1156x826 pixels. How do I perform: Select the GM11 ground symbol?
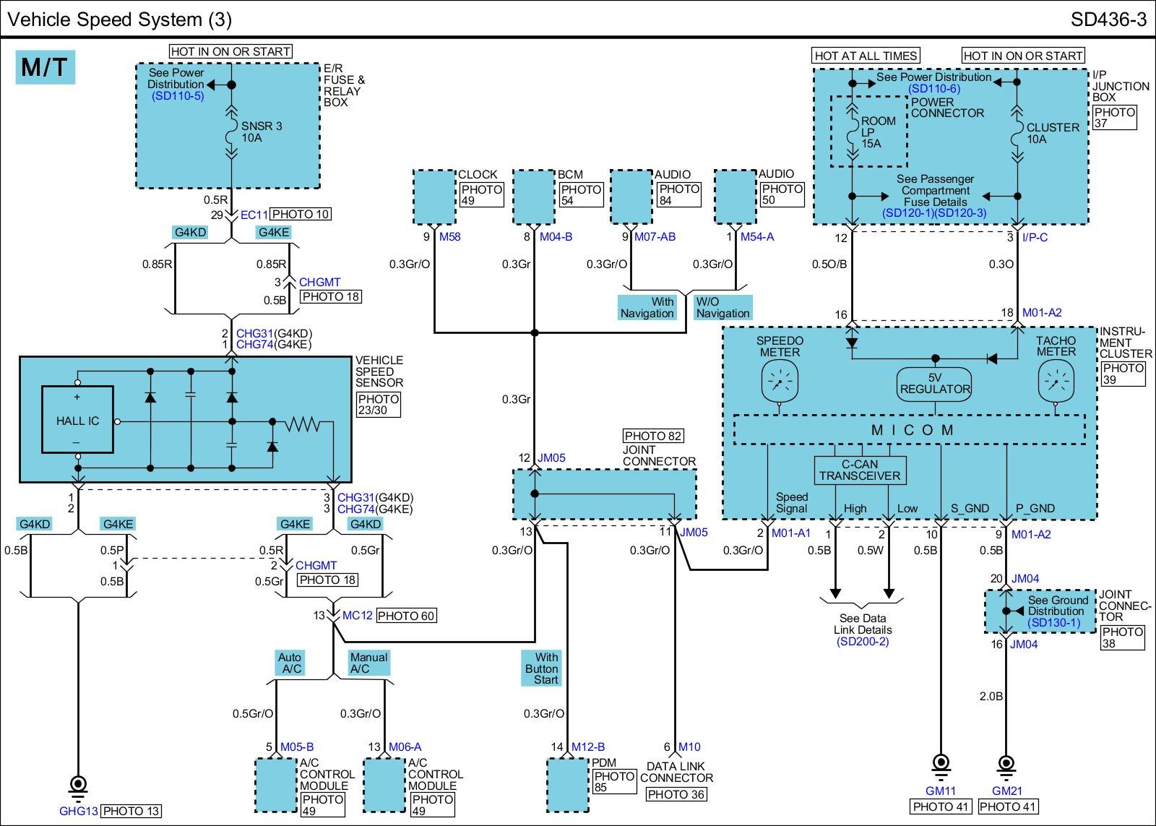click(940, 764)
